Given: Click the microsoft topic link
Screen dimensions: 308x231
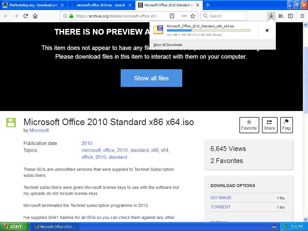Looking at the screenshot, I should click(91, 150).
